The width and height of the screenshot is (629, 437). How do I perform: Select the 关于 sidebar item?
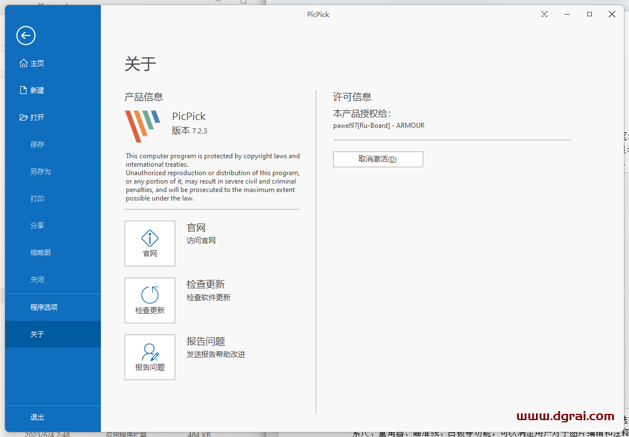(52, 334)
